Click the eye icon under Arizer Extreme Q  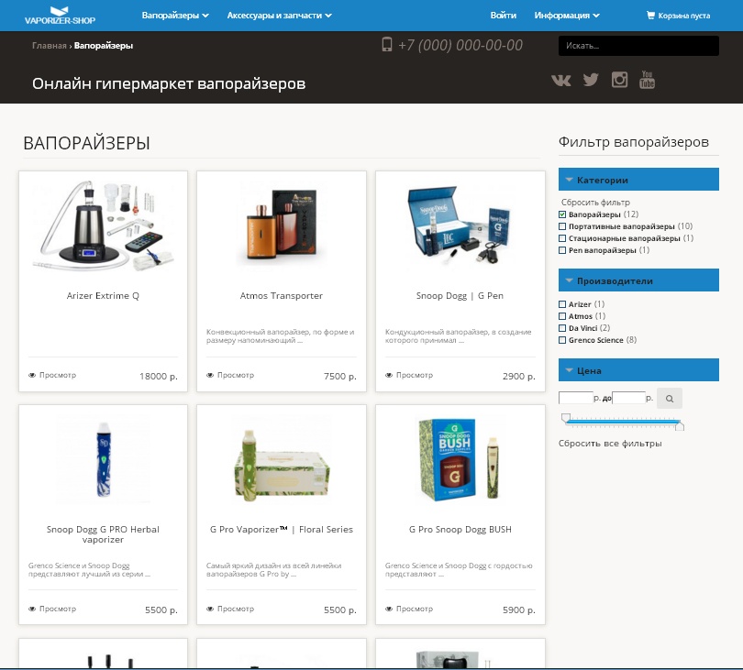(32, 375)
